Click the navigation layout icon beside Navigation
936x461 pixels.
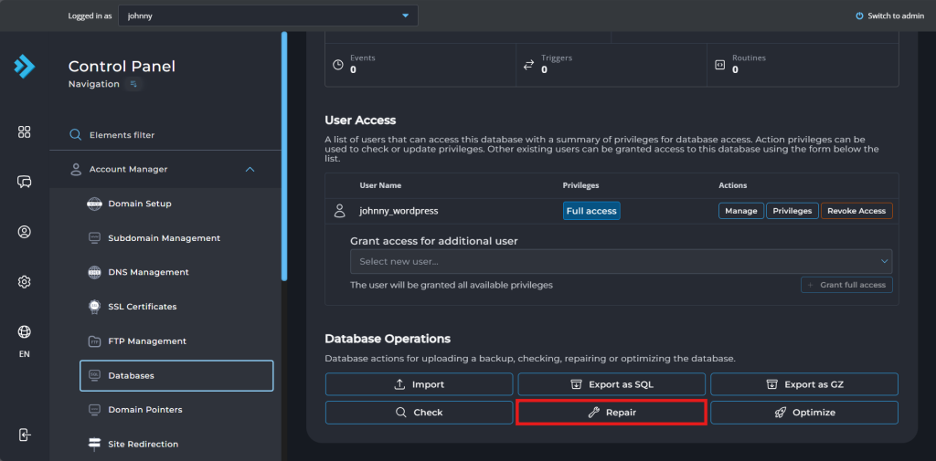[133, 84]
